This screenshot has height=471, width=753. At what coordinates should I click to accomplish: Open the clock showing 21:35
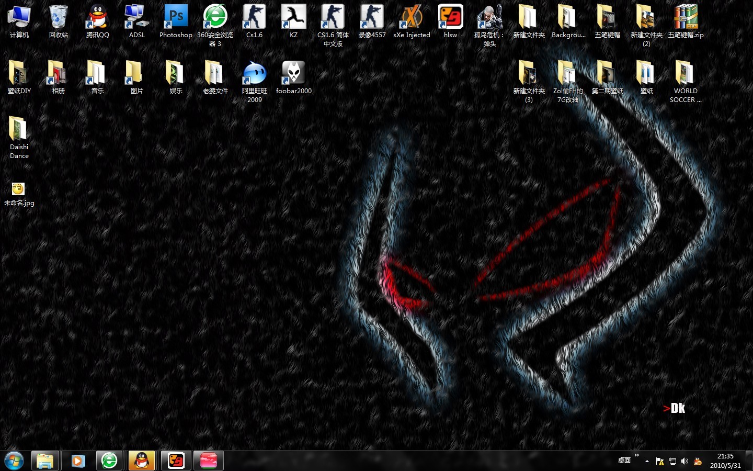click(725, 461)
